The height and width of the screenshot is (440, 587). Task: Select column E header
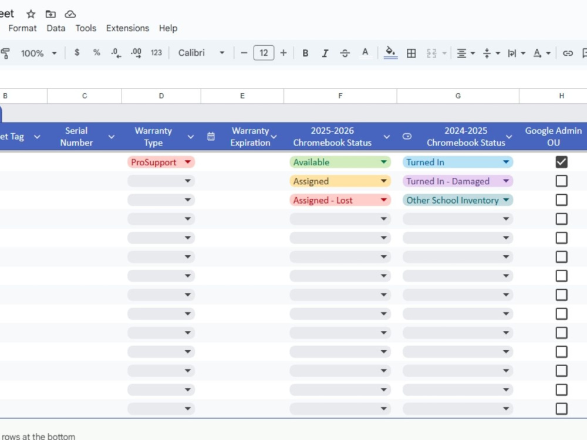coord(242,96)
